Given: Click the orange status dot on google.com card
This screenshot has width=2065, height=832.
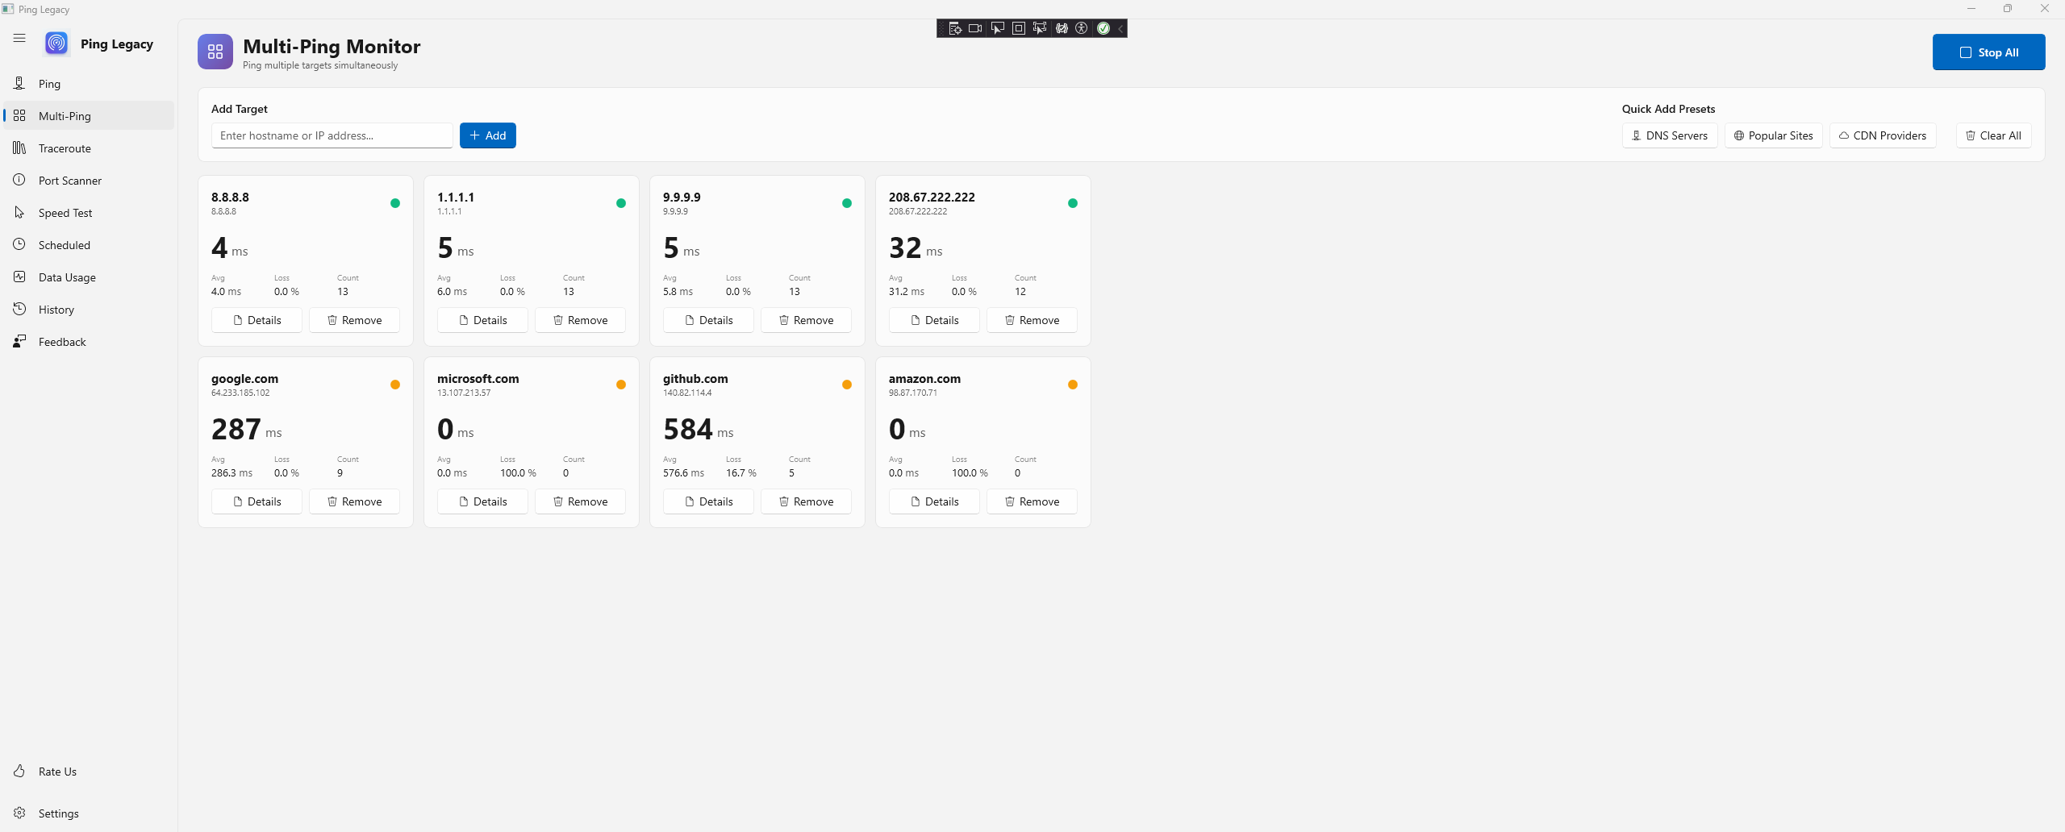Looking at the screenshot, I should [x=395, y=385].
